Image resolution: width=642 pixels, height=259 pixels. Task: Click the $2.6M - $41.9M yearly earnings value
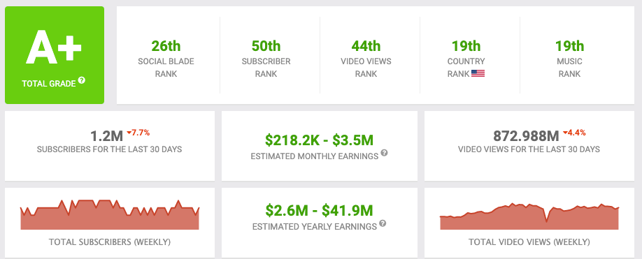pos(320,211)
